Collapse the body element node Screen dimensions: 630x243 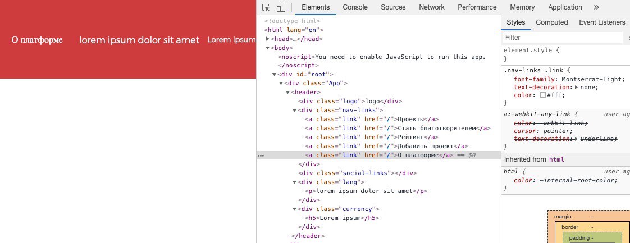268,48
